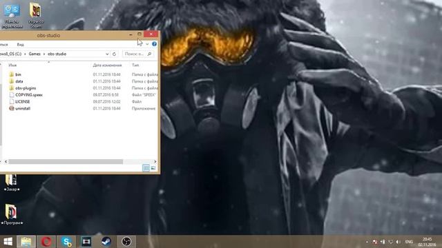Image resolution: width=442 pixels, height=248 pixels.
Task: Select the "COPYING.speex" file name
Action: tap(29, 95)
